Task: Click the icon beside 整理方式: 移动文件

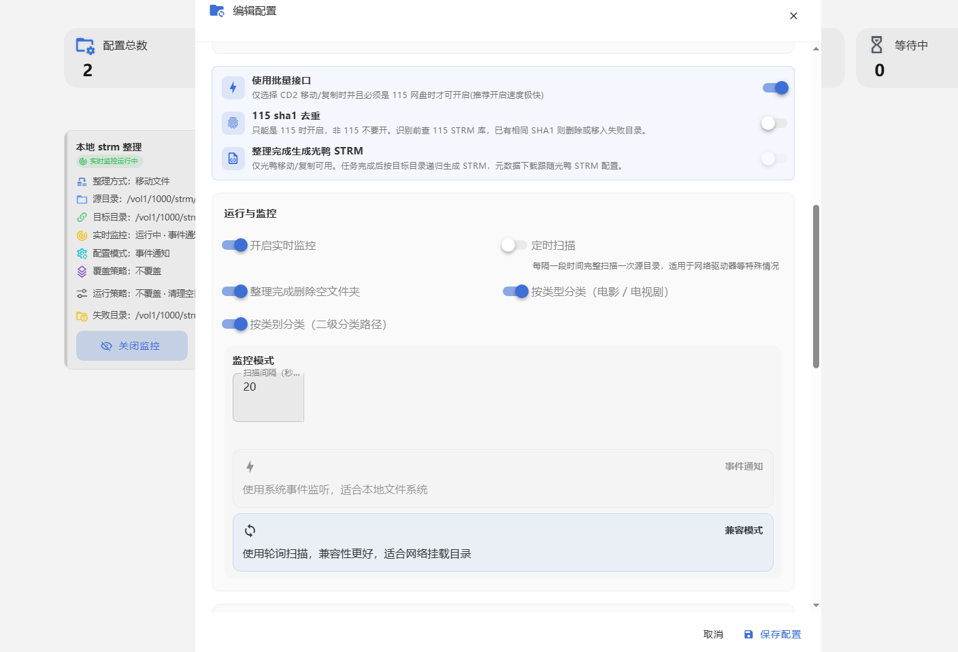Action: 82,182
